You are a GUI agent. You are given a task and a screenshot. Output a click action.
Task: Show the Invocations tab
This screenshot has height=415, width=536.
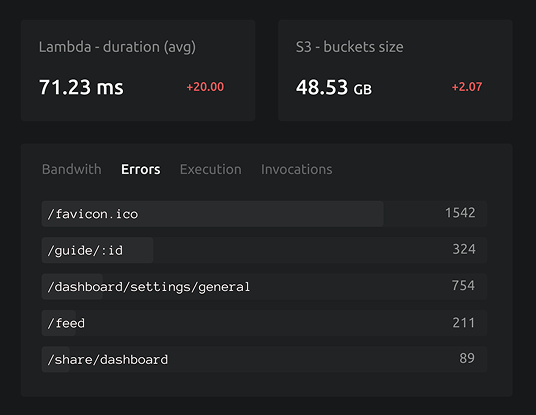tap(297, 170)
